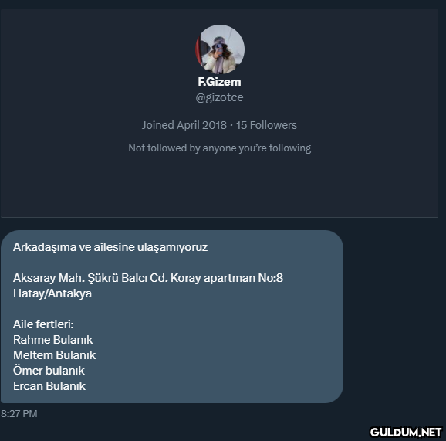Click 'Not followed by anyone you're following'

click(x=219, y=148)
